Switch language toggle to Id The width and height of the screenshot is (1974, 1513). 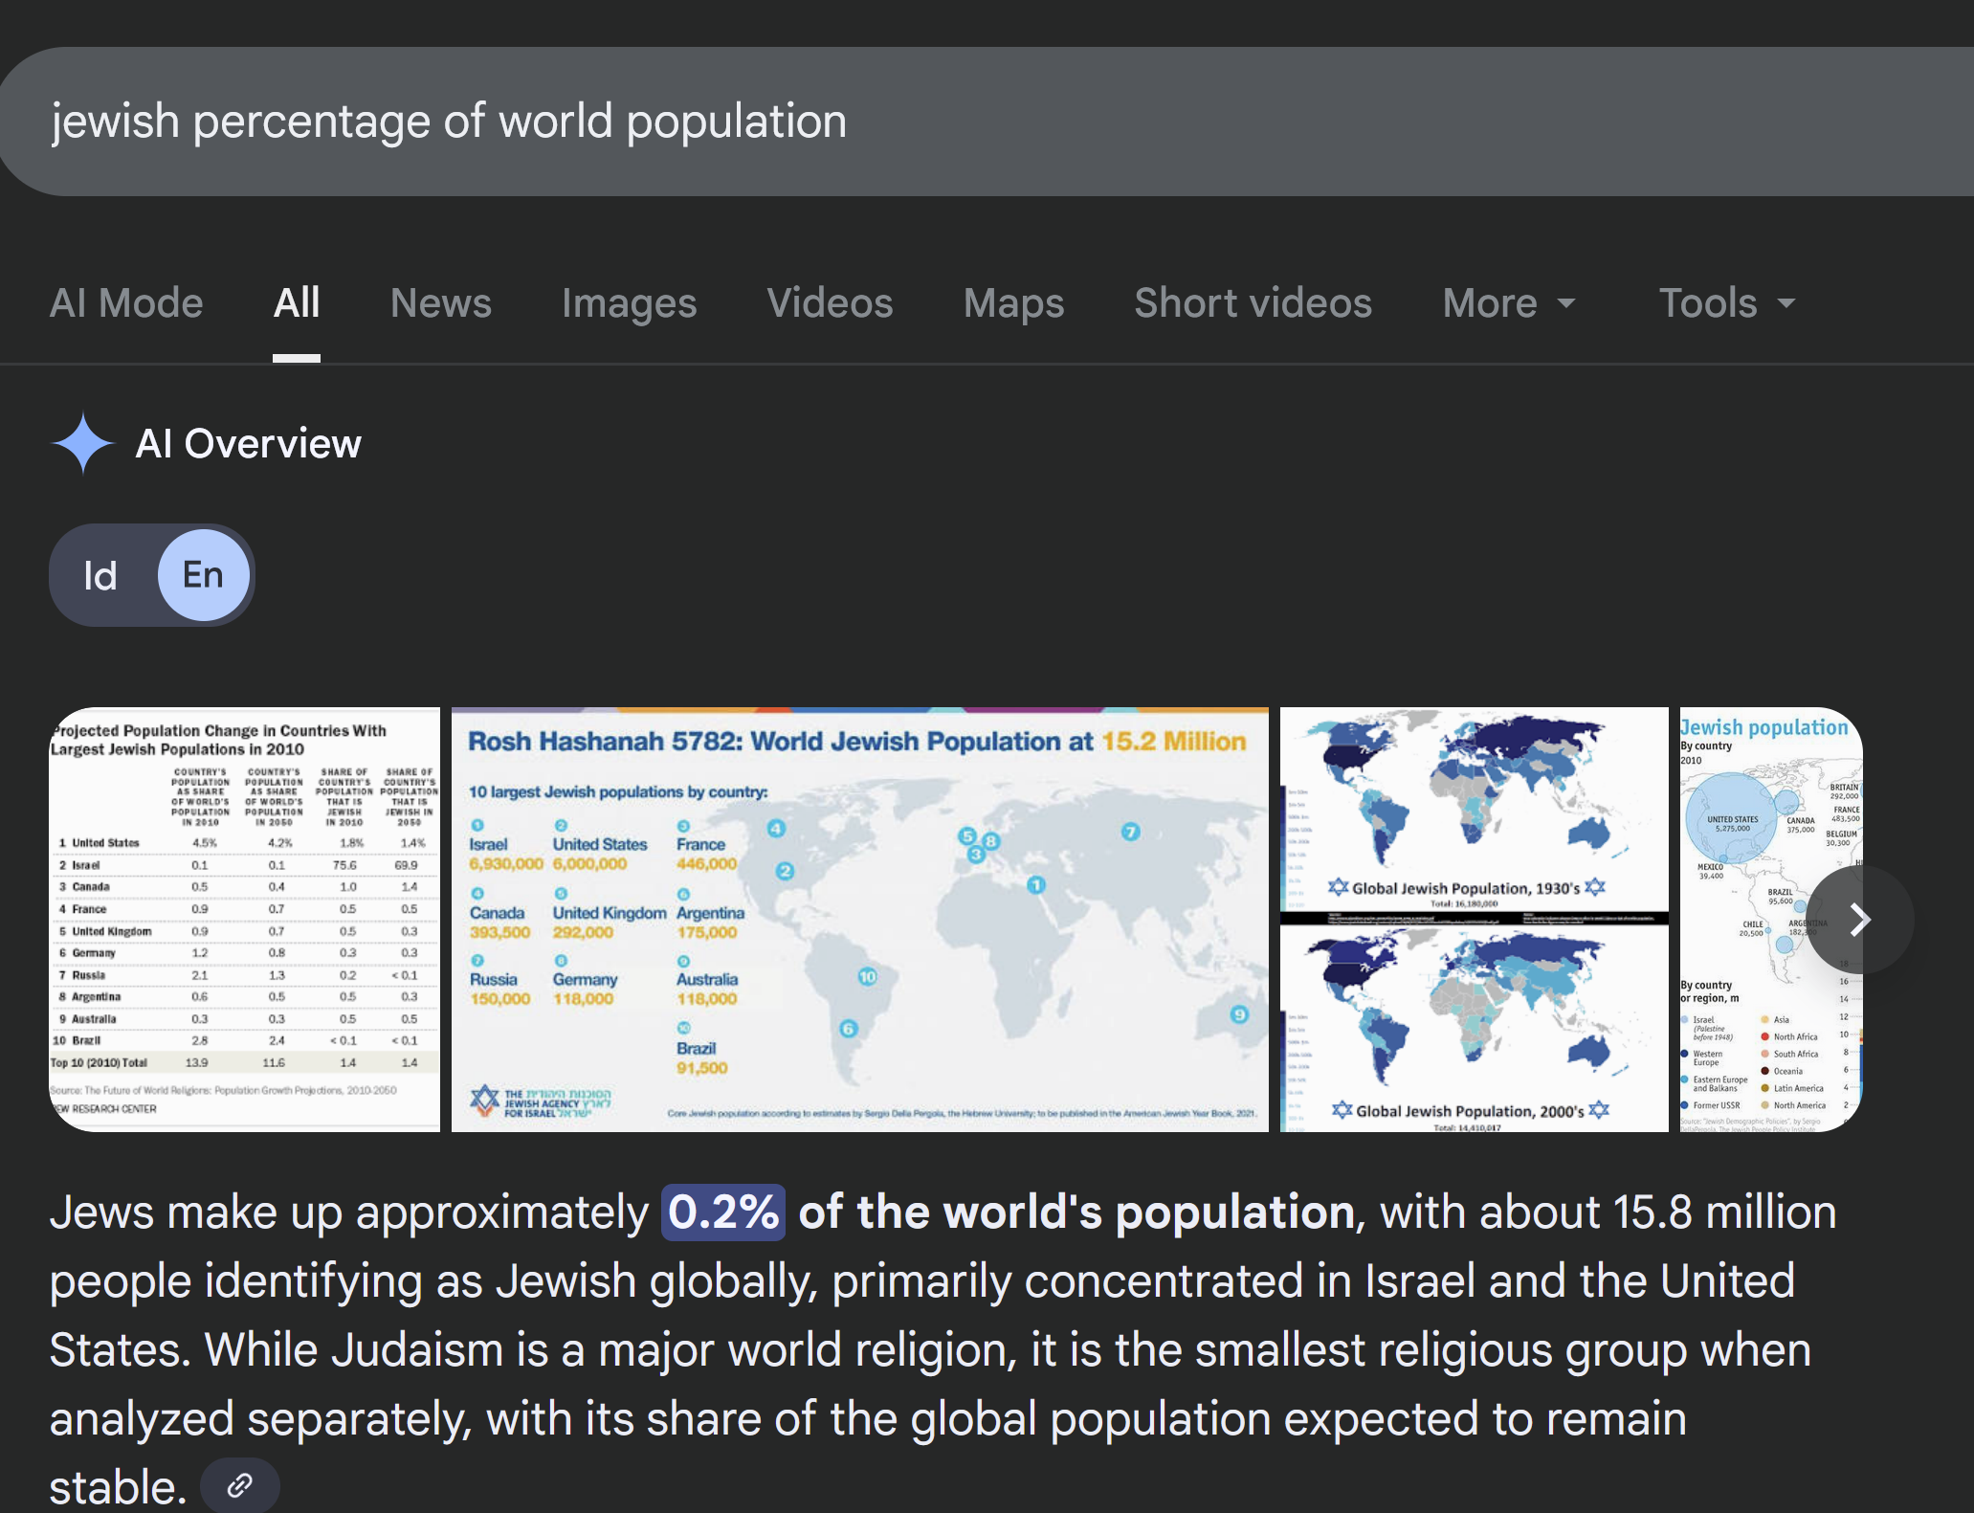(101, 576)
